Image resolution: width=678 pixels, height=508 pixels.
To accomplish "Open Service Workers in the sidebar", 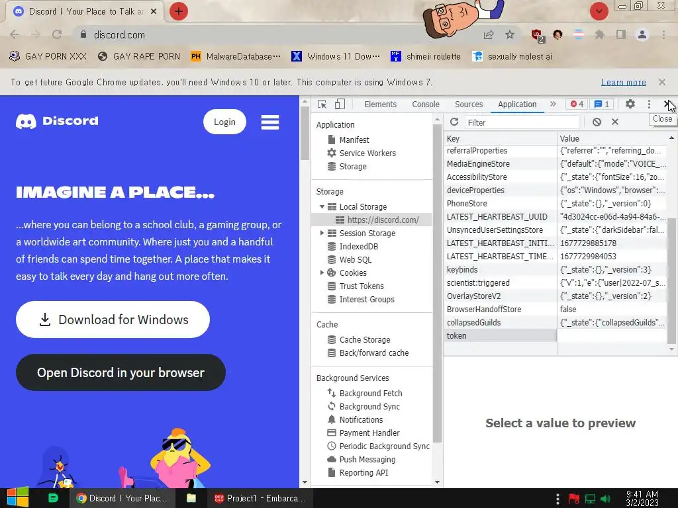I will point(362,153).
